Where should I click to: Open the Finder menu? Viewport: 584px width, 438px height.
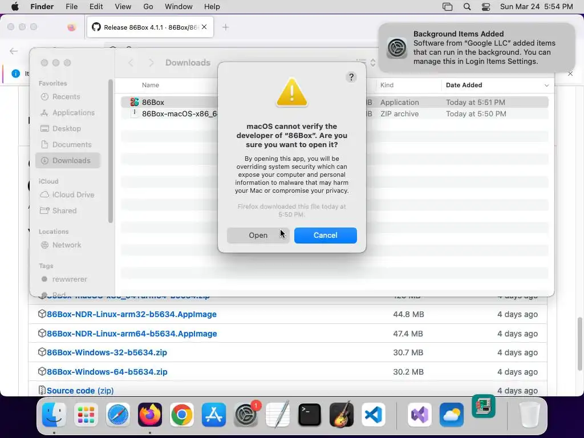point(42,7)
